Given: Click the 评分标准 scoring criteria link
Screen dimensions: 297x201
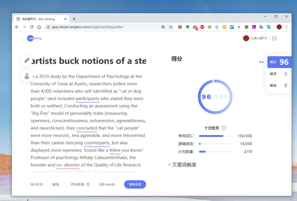Looking at the screenshot, I should click(x=77, y=184).
